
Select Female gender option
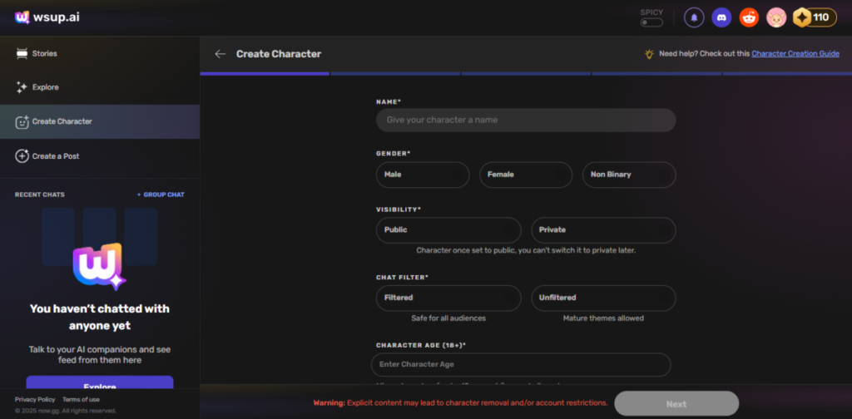pyautogui.click(x=526, y=175)
